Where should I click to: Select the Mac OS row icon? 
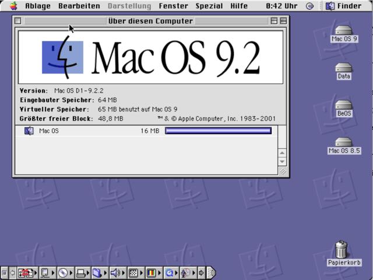[x=29, y=131]
